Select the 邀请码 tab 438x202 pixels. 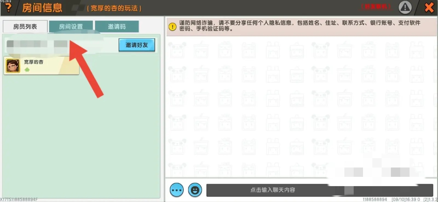click(x=117, y=27)
